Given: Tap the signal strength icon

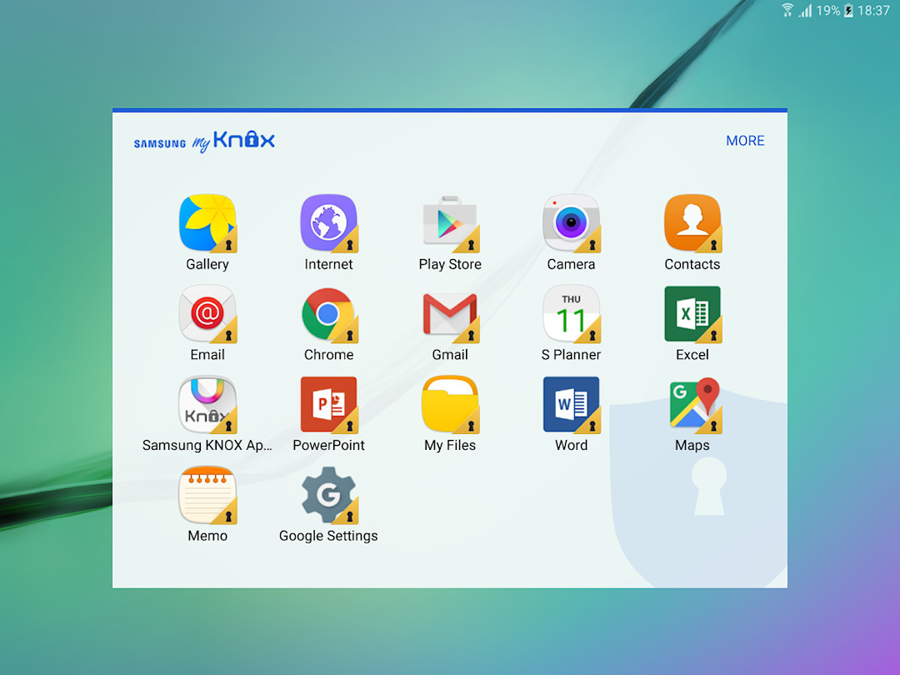Looking at the screenshot, I should [806, 10].
